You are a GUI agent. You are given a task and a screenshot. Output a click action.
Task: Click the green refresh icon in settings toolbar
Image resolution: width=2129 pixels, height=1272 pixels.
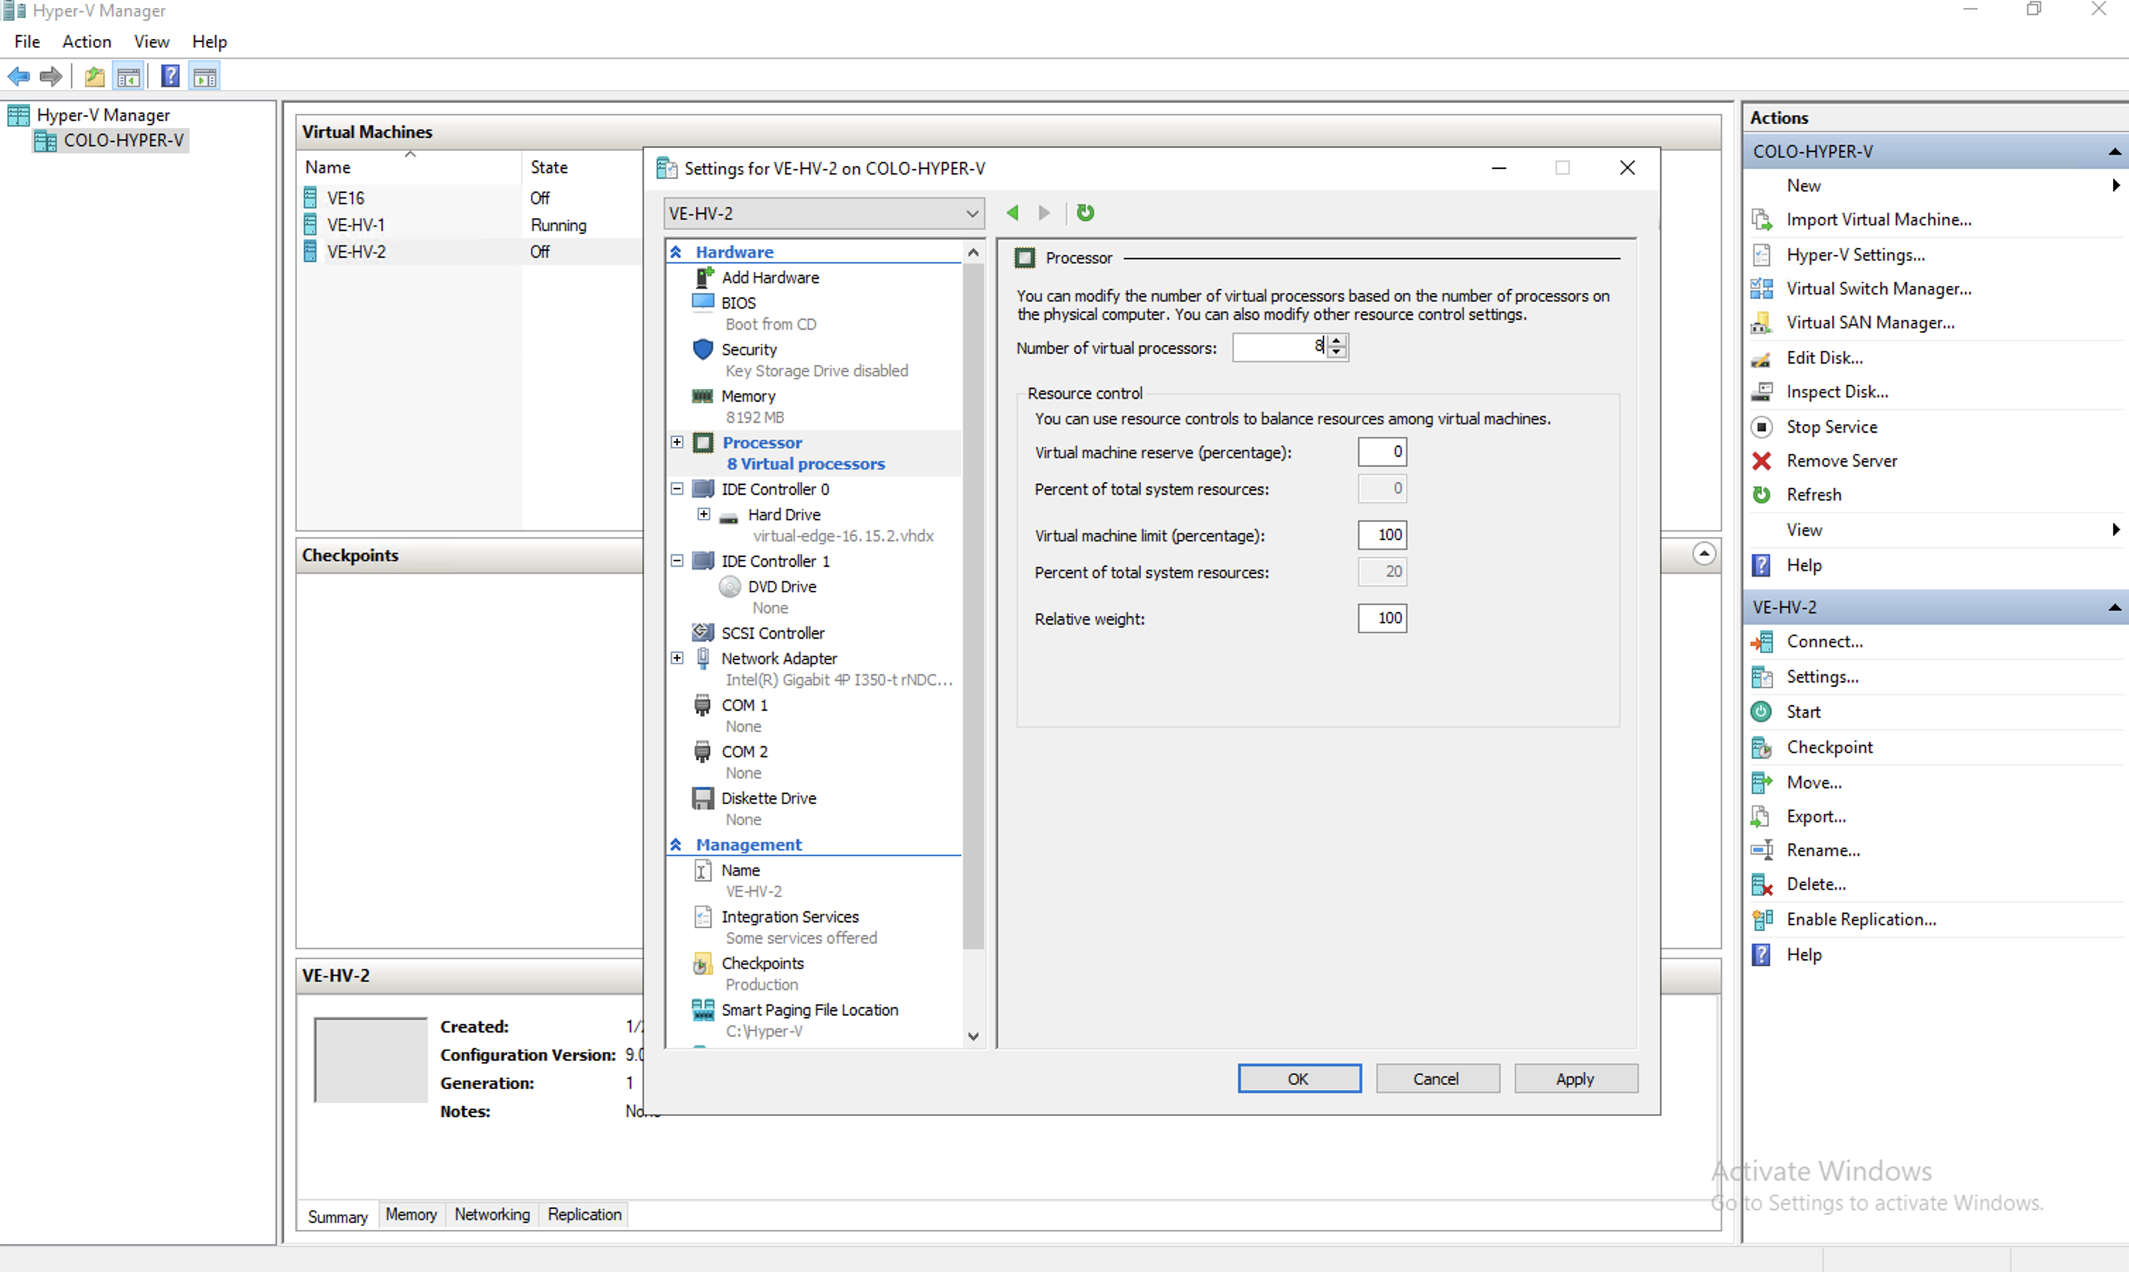(1085, 212)
